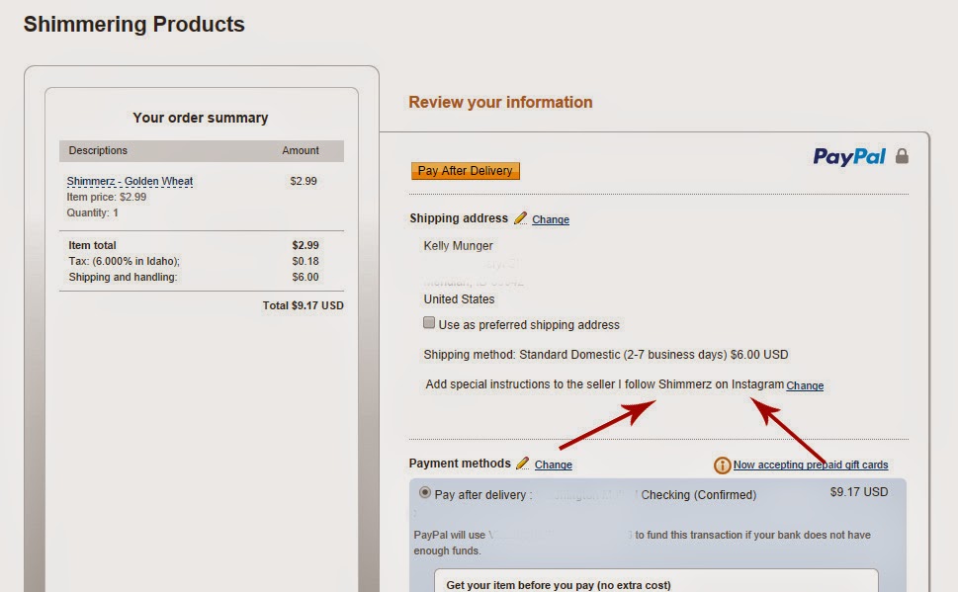
Task: Click the Shimmering Products page title
Action: pyautogui.click(x=134, y=24)
